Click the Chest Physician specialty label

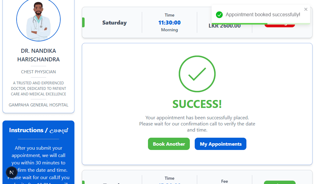(38, 72)
